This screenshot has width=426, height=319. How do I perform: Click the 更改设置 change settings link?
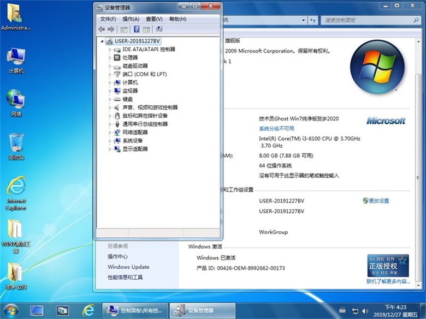point(379,201)
